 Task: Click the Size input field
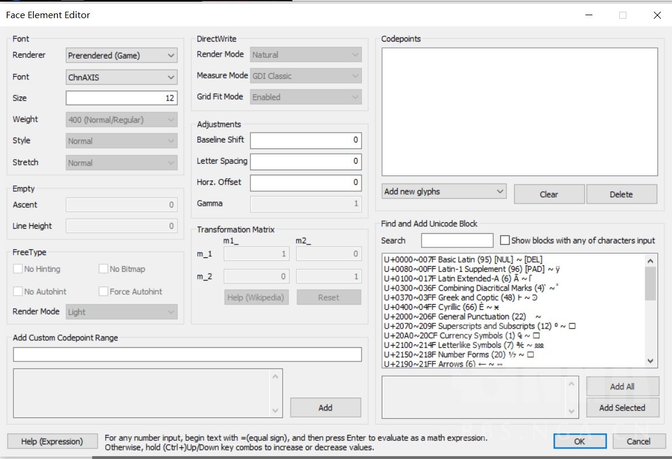coord(121,98)
